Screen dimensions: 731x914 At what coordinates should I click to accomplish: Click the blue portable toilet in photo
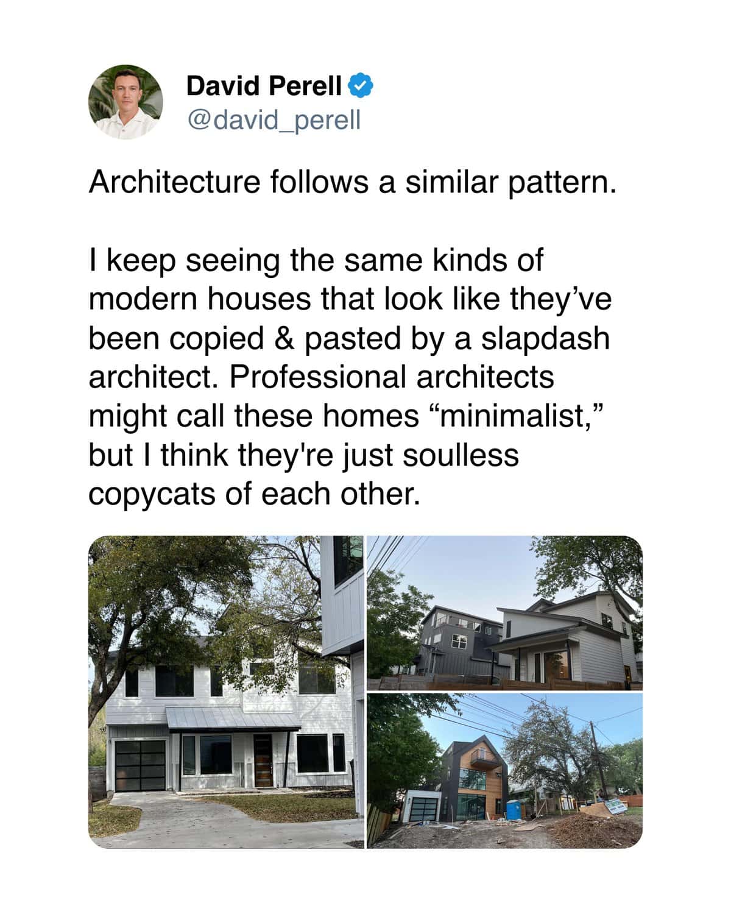pyautogui.click(x=515, y=809)
